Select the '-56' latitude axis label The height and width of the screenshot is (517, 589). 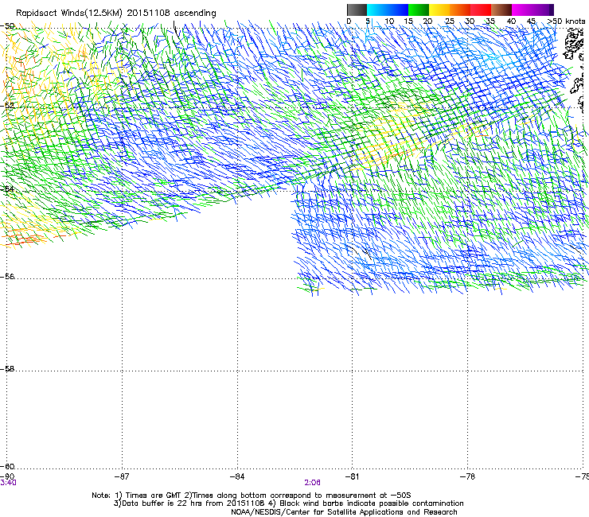(x=7, y=276)
